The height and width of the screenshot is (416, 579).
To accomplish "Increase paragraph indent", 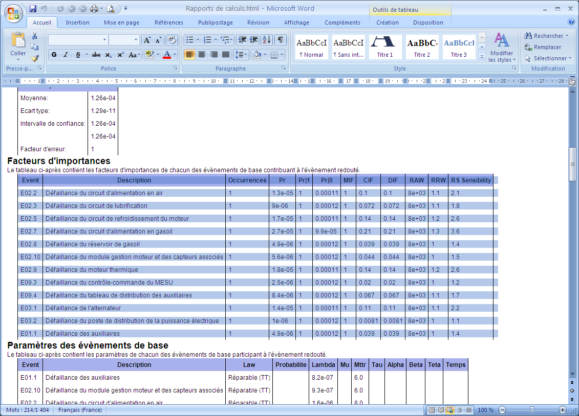I will click(x=254, y=40).
